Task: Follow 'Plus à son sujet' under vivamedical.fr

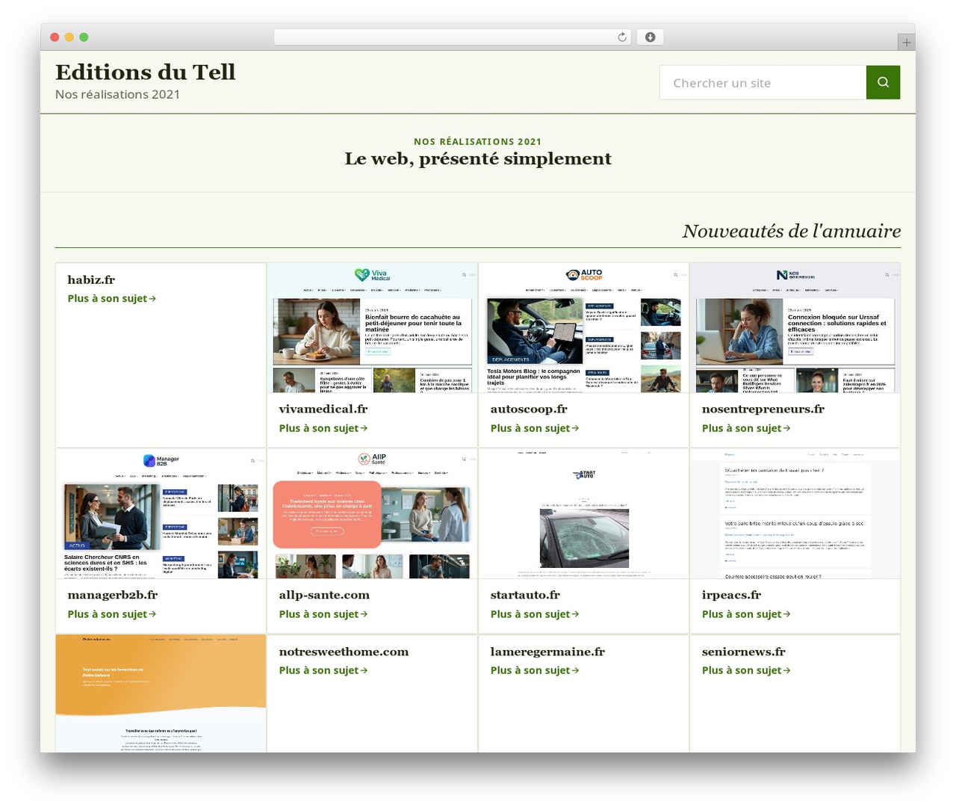Action: 323,428
